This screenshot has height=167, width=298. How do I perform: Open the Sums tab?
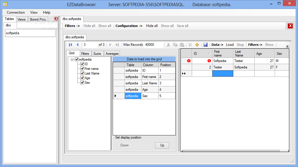[97, 54]
